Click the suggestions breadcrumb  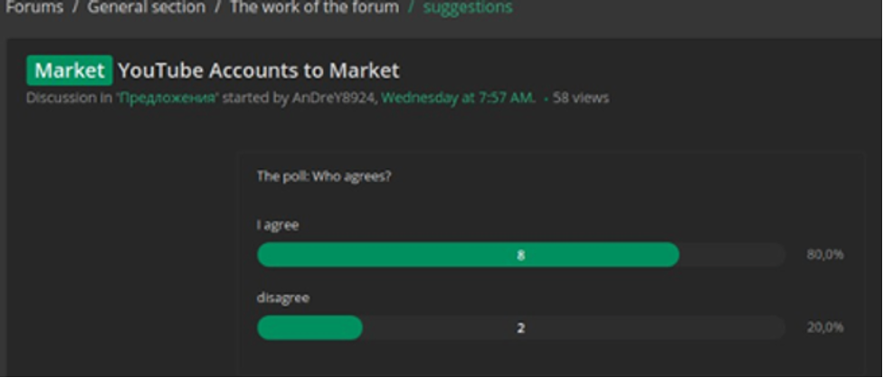click(x=467, y=7)
